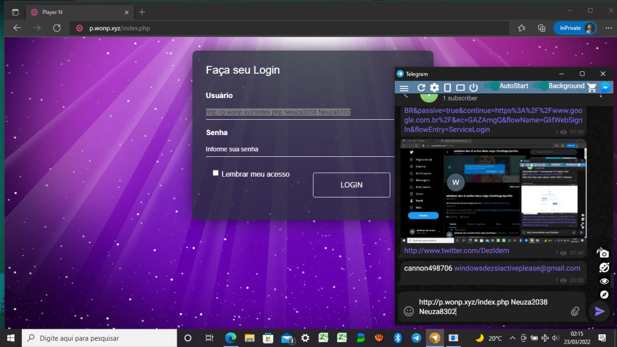
Task: Go back from the Telegram channel
Action: [405, 95]
